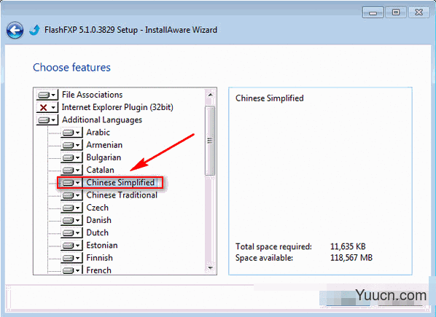Screen dimensions: 436x317
Task: Select the Czech language item
Action: tap(97, 208)
